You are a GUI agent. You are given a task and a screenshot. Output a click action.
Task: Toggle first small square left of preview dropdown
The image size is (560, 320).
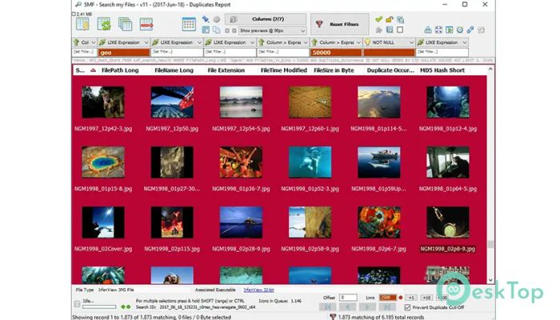tap(227, 30)
